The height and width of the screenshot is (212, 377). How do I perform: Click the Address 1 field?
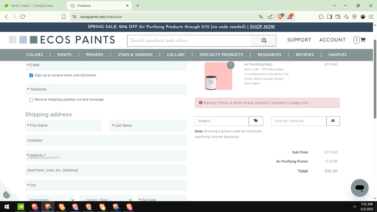point(106,155)
